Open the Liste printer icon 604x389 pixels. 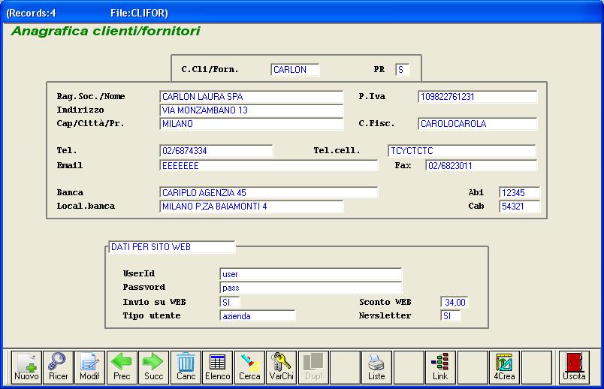pos(376,366)
